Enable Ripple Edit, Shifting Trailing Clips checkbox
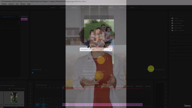The image size is (192, 108). point(84,71)
